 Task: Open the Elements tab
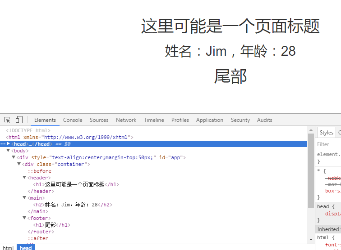point(45,120)
